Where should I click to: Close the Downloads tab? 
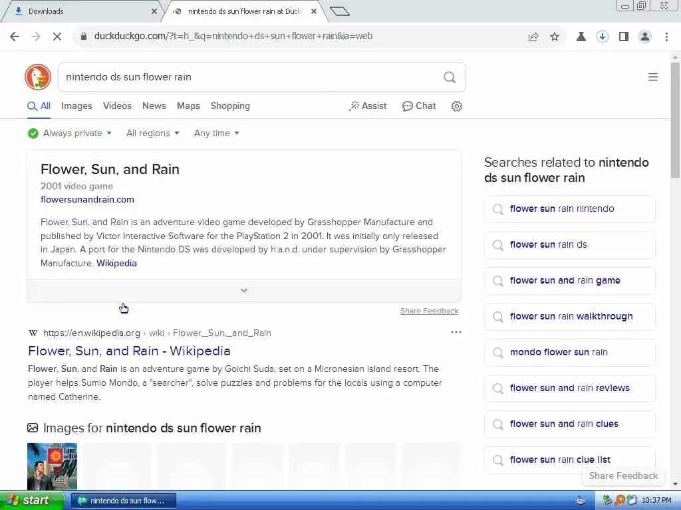click(154, 11)
